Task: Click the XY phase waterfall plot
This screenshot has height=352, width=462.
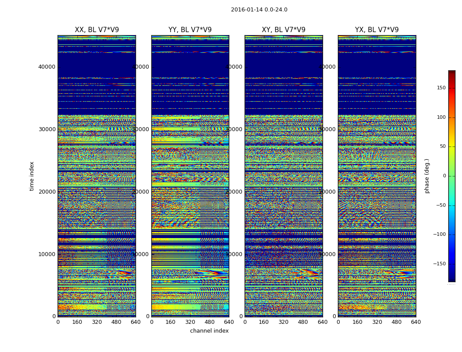Action: click(283, 176)
